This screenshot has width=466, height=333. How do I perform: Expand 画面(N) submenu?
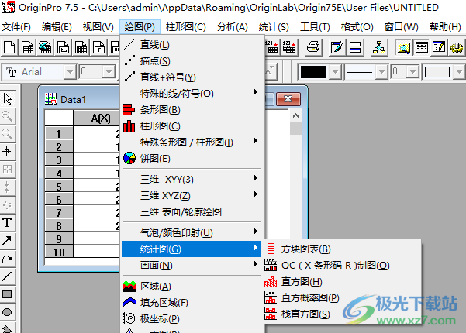(x=192, y=265)
